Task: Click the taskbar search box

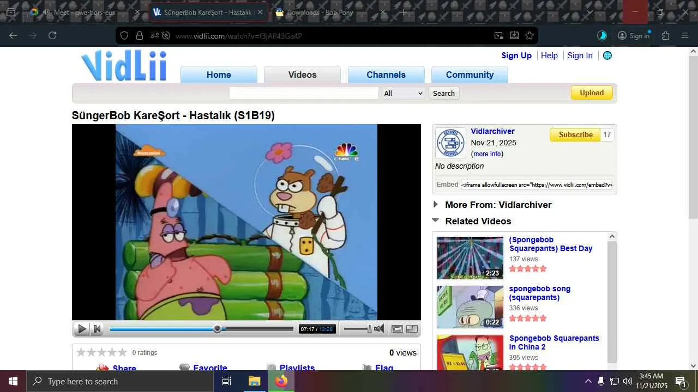Action: point(120,381)
